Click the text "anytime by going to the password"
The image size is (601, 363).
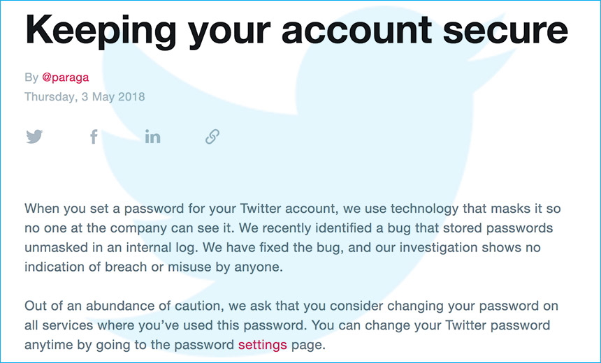pyautogui.click(x=129, y=345)
